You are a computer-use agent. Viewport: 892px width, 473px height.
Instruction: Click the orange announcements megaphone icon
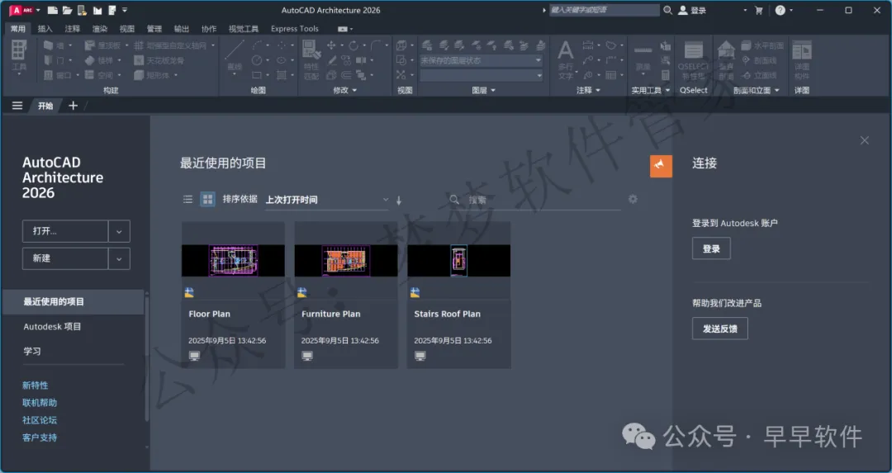661,166
